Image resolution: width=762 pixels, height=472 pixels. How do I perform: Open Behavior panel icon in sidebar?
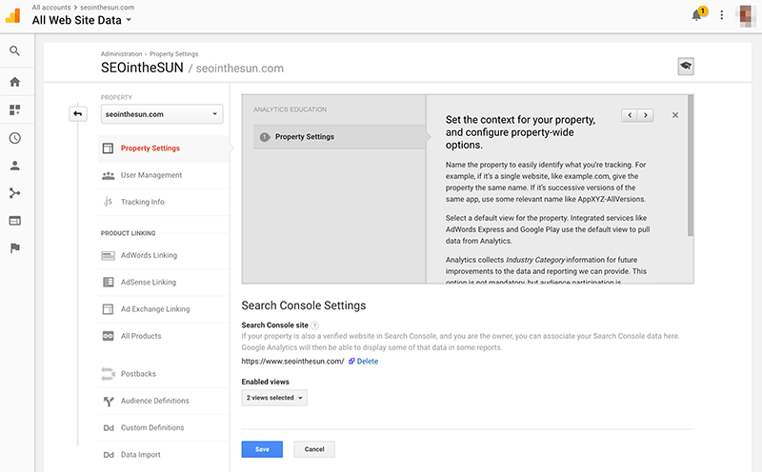(15, 221)
